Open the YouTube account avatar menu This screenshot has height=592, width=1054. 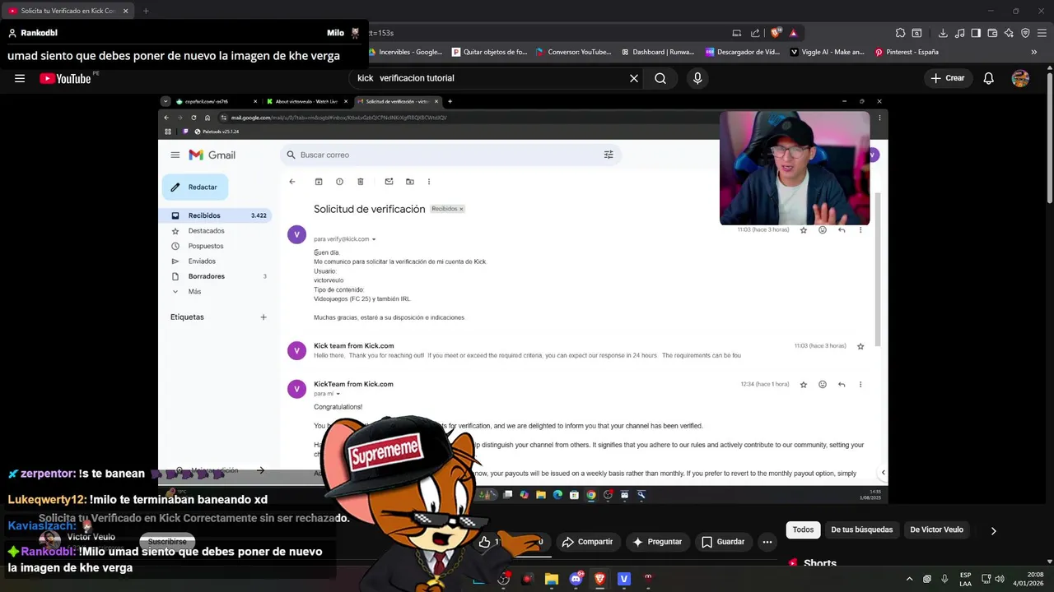pos(1020,78)
